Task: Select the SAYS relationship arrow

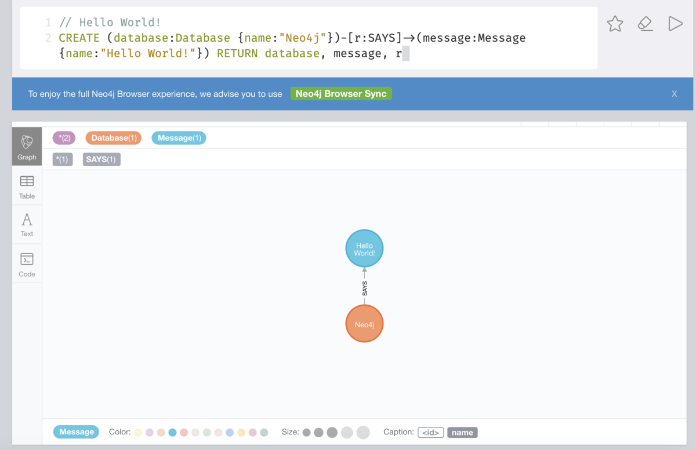Action: [x=364, y=287]
